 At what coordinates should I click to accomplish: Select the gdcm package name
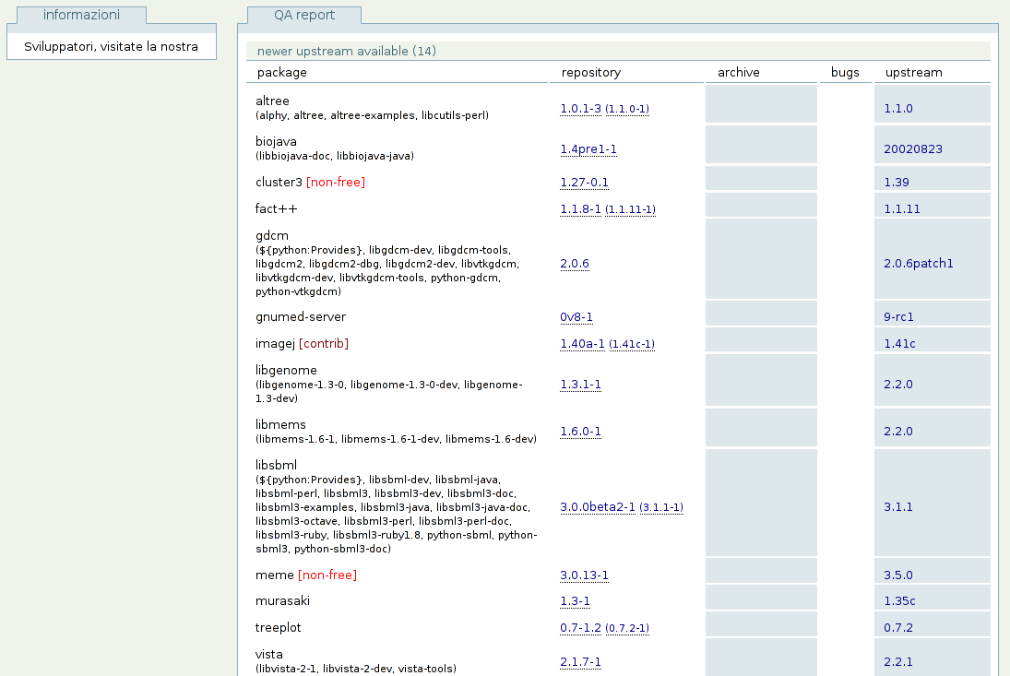pos(272,236)
